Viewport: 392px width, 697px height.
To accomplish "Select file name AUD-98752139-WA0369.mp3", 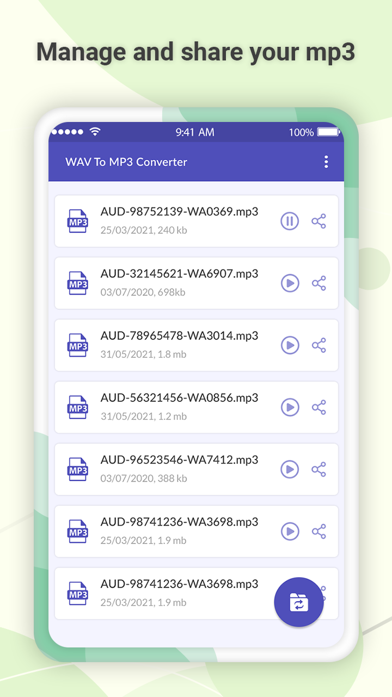I will coord(179,212).
